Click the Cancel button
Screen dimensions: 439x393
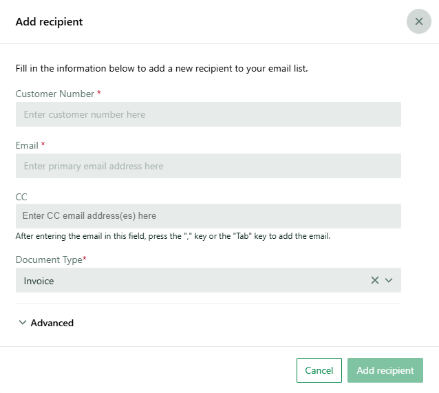319,370
